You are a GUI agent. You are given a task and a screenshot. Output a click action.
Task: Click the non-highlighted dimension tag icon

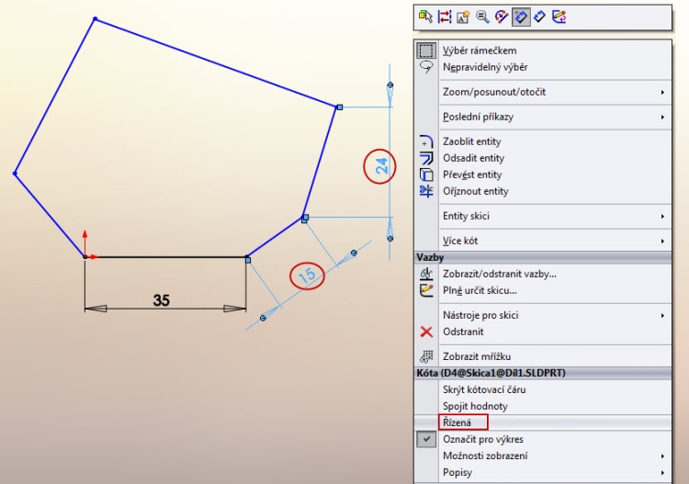539,17
